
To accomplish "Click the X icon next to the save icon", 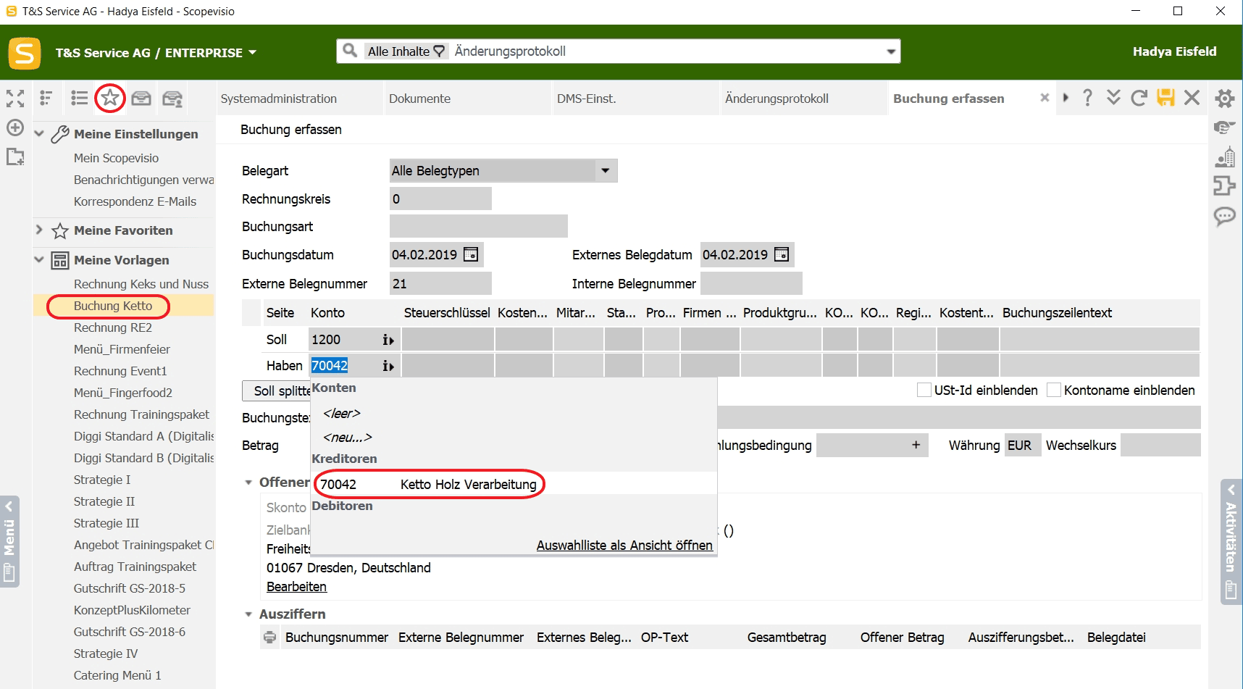I will (x=1192, y=98).
